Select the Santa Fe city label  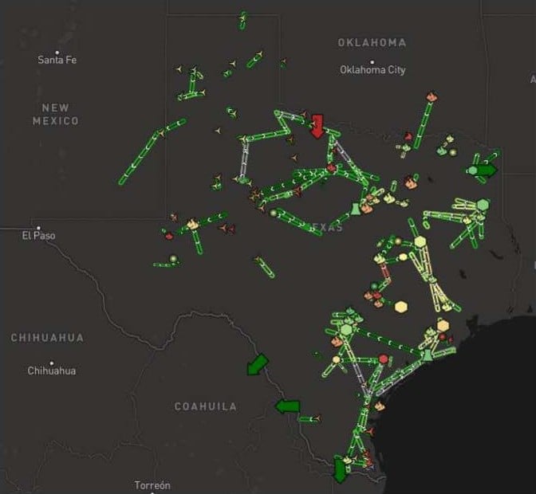tap(58, 60)
